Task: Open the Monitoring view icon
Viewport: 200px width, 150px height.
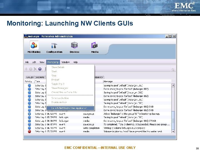Action: 34,45
